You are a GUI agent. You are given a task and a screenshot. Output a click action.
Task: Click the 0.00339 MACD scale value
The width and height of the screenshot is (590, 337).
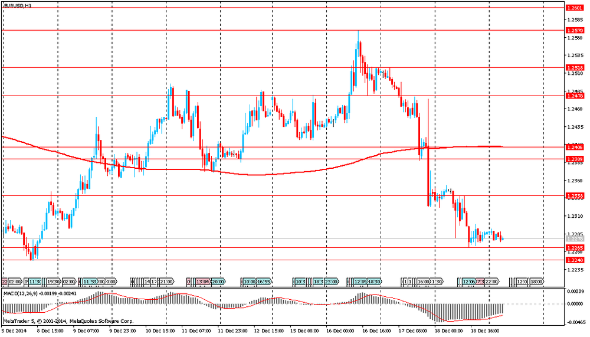(x=576, y=292)
